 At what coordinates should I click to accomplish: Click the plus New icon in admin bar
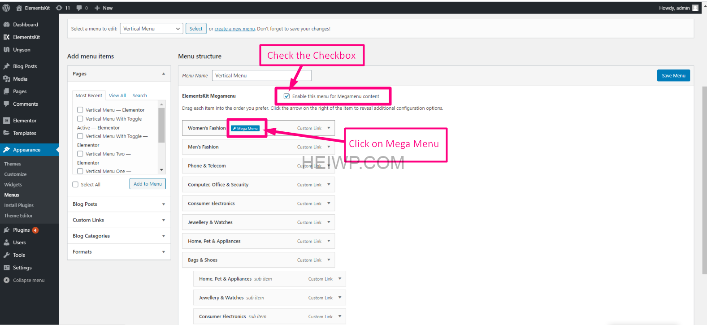pyautogui.click(x=97, y=8)
